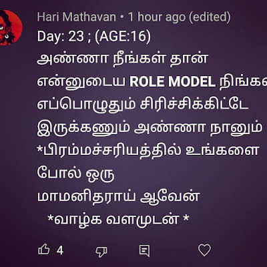The width and height of the screenshot is (267, 267).
Task: Click the 'போல் ஒரு' line
Action: [x=76, y=174]
